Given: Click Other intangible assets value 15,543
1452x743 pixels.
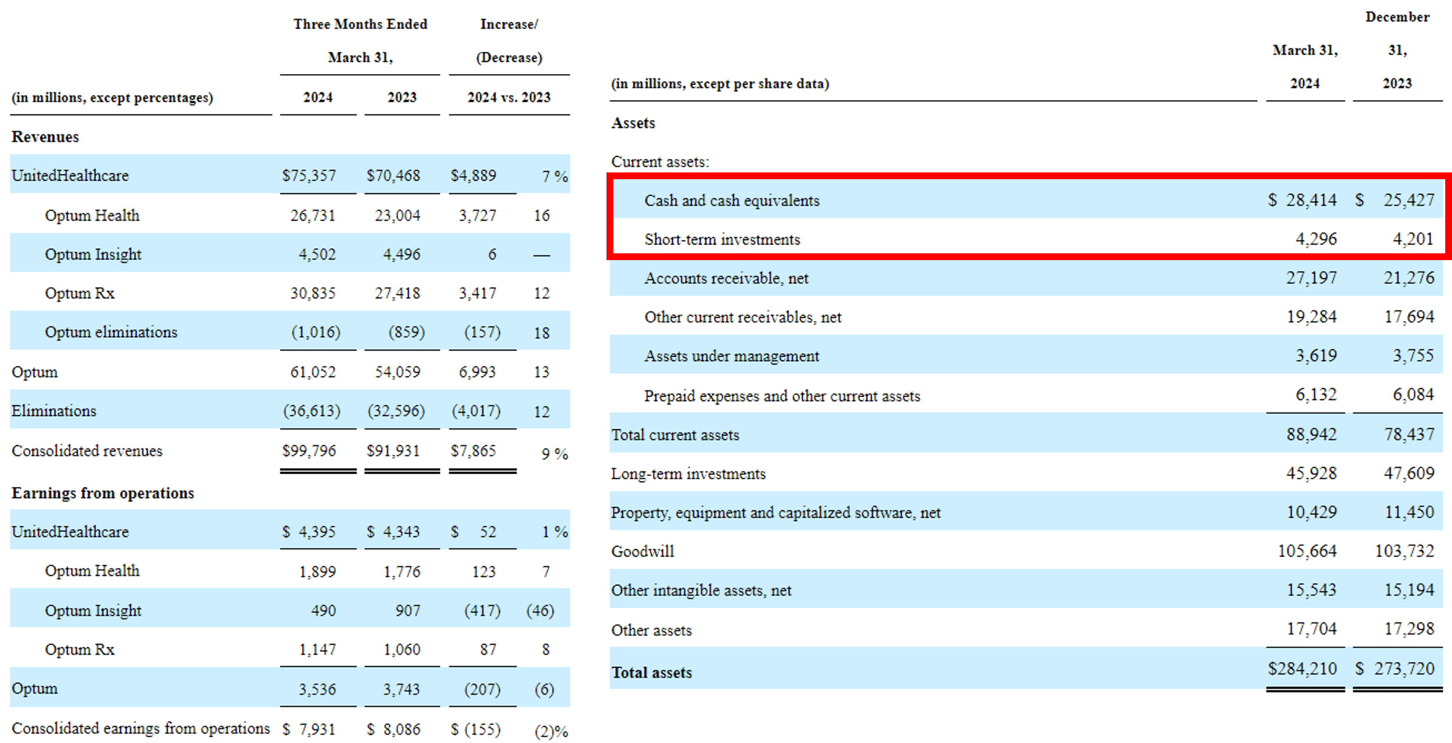Looking at the screenshot, I should pyautogui.click(x=1311, y=590).
